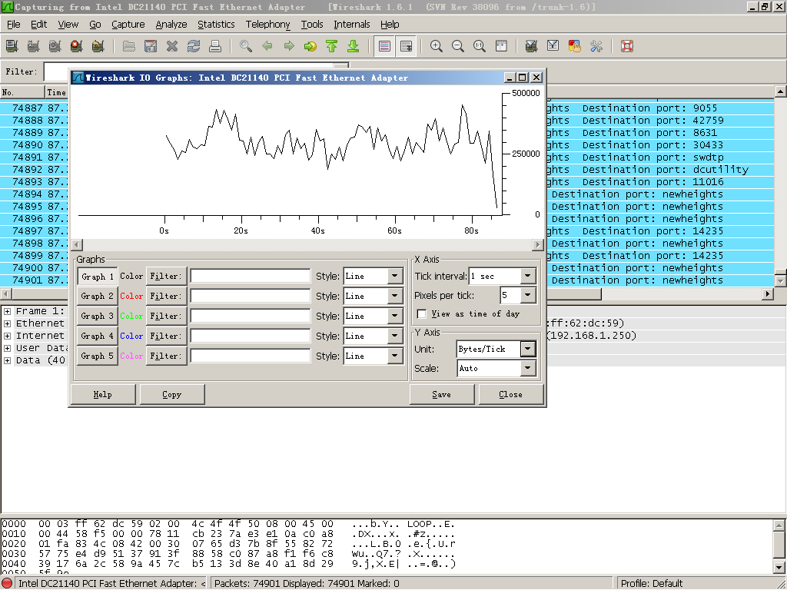Click the IO graph horizontal scrollbar track
787x590 pixels.
[307, 245]
